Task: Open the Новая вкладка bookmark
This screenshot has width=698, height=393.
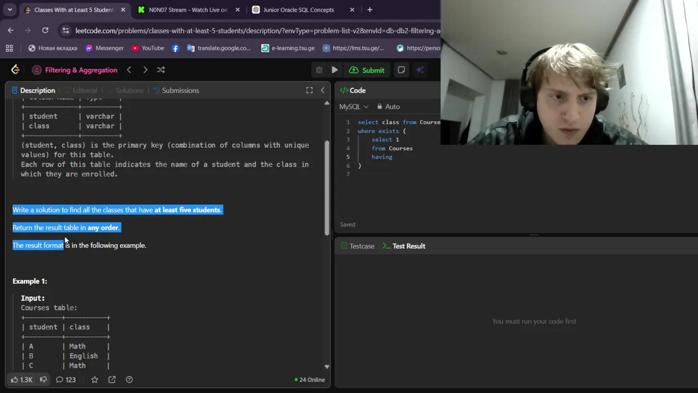Action: (52, 48)
